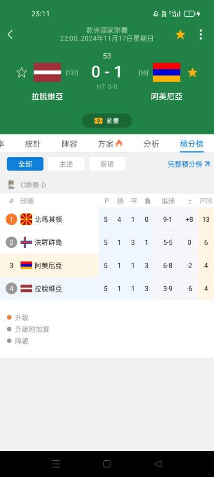Select the 全部 filter
The height and width of the screenshot is (477, 214).
tap(25, 164)
